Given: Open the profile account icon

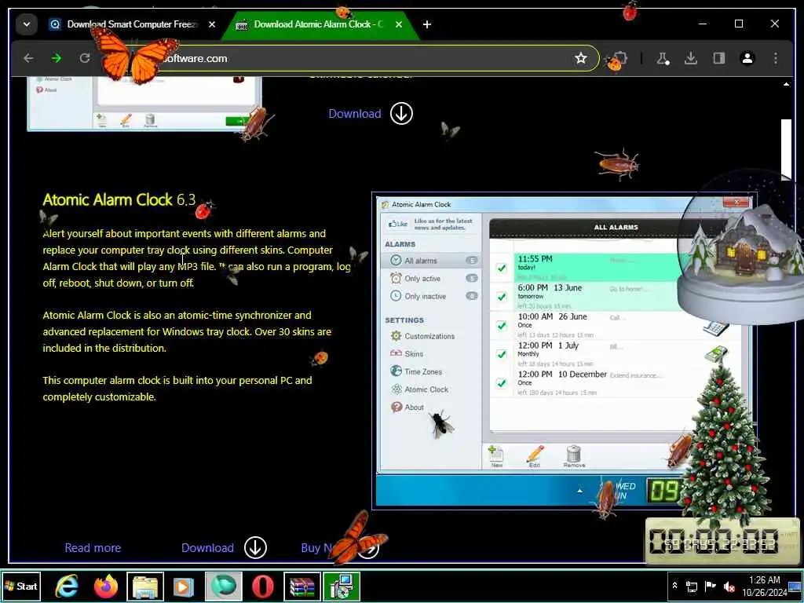Looking at the screenshot, I should point(747,58).
